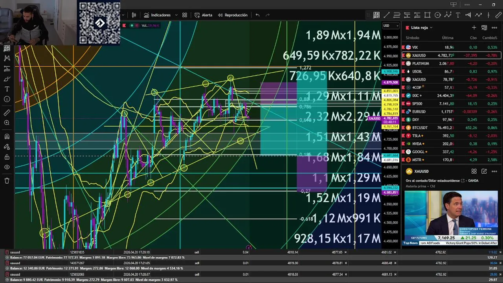503x283 pixels.
Task: Open watchlist three-dots more menu
Action: coord(494,28)
